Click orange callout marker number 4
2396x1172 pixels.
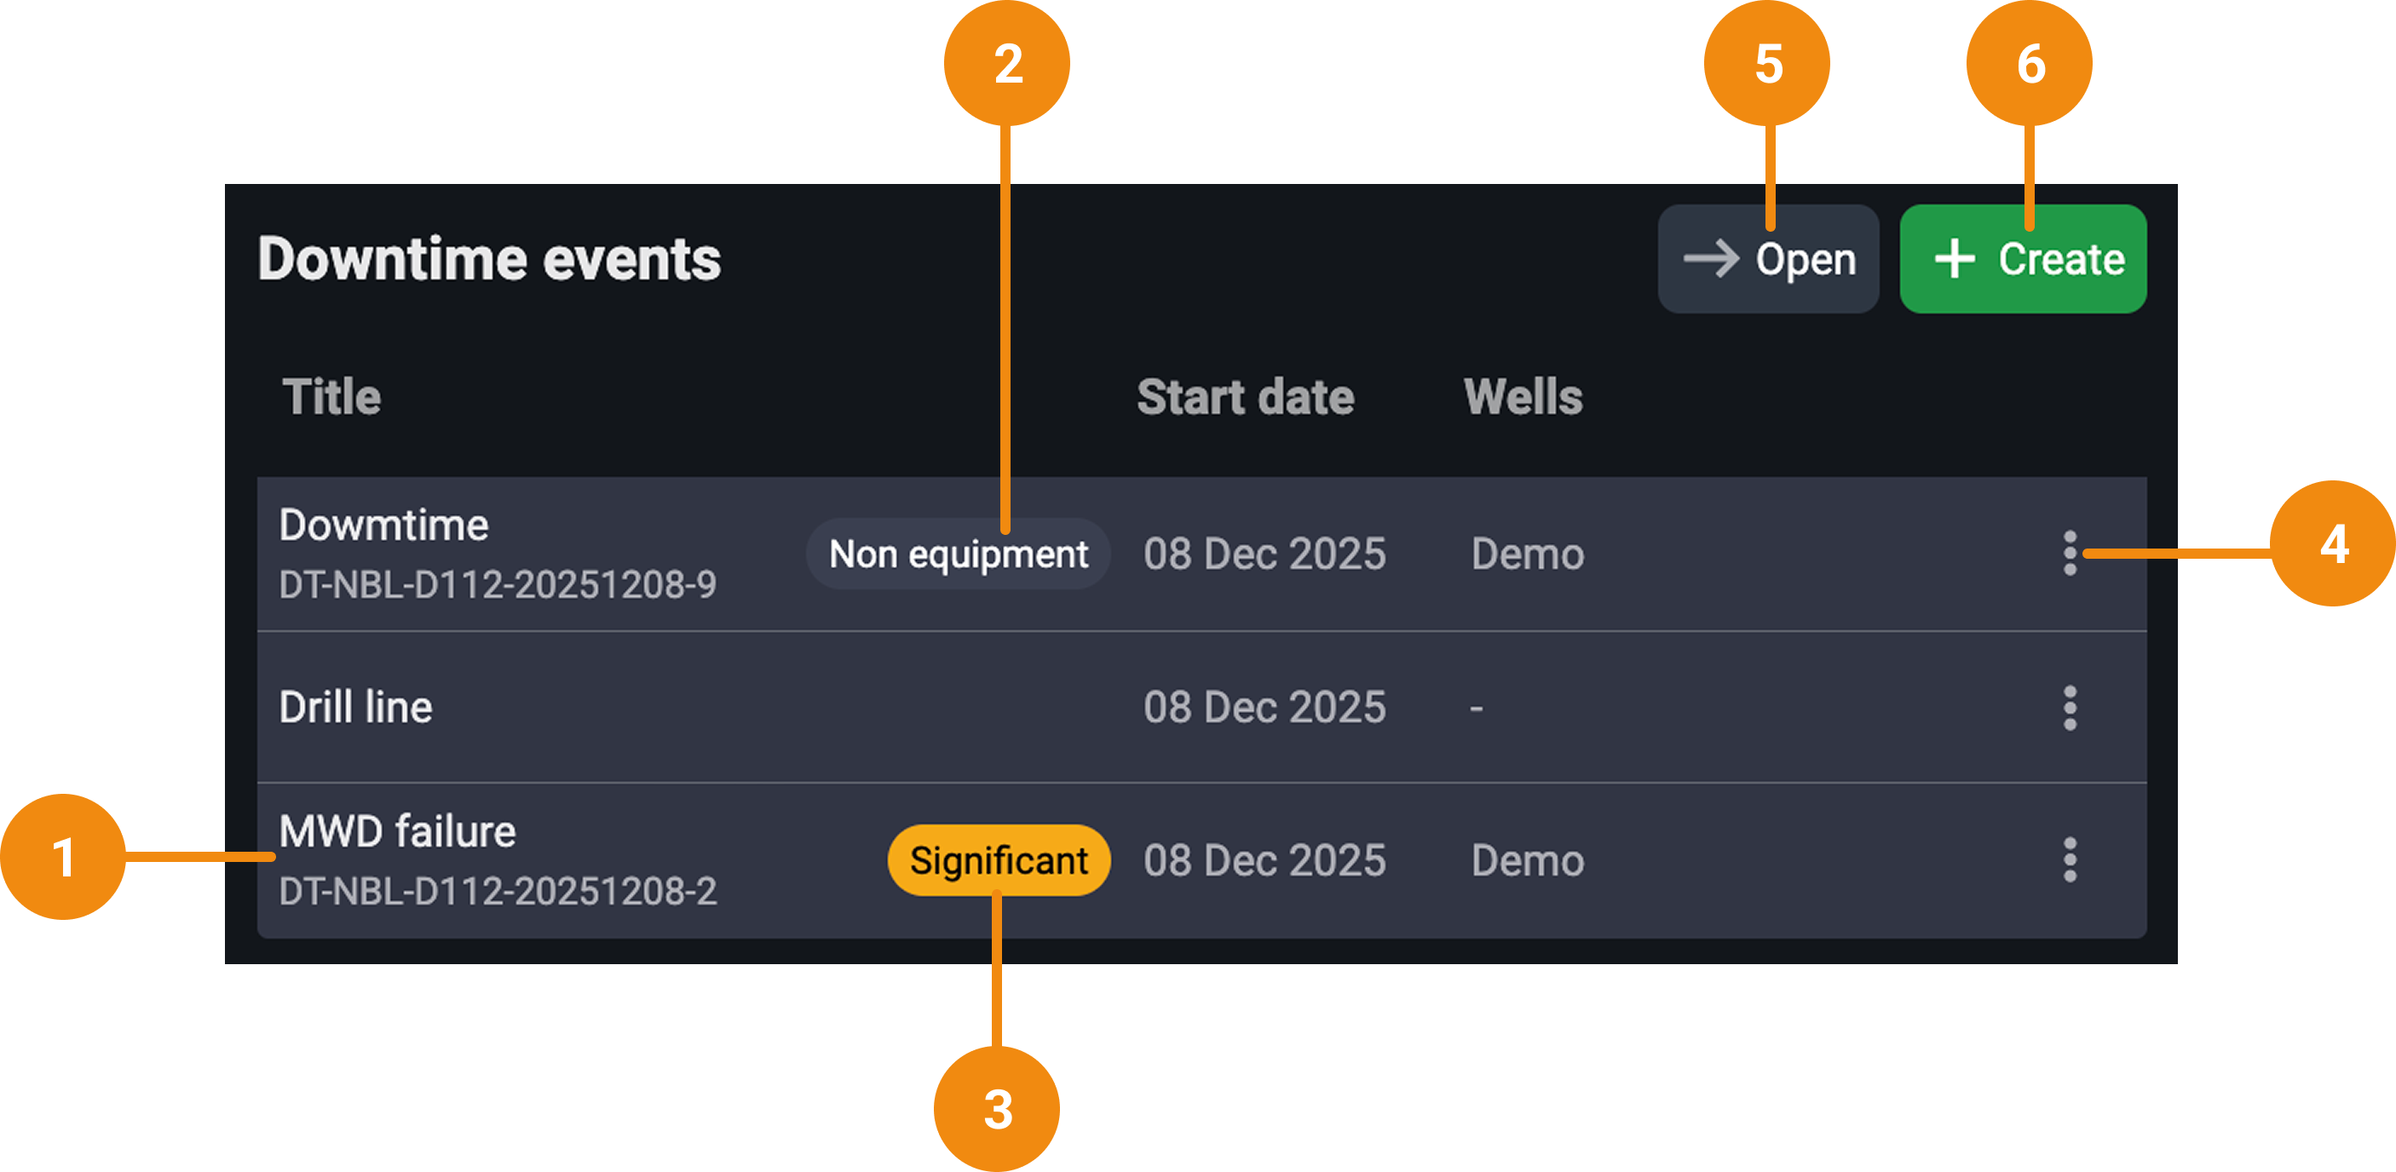click(x=2333, y=543)
